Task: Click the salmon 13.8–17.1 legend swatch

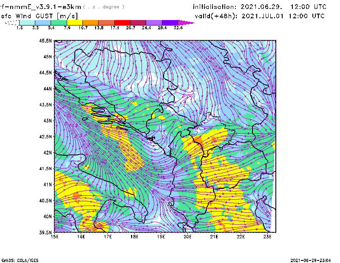Action: click(x=107, y=23)
